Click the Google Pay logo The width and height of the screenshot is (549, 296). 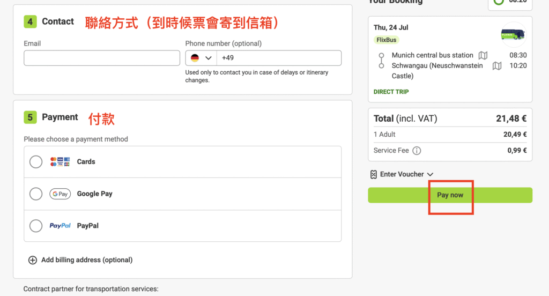pyautogui.click(x=60, y=194)
